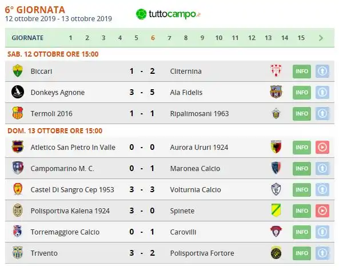Open Castel Di Sangro Cep 1953 team link
The height and width of the screenshot is (270, 339).
click(x=72, y=190)
